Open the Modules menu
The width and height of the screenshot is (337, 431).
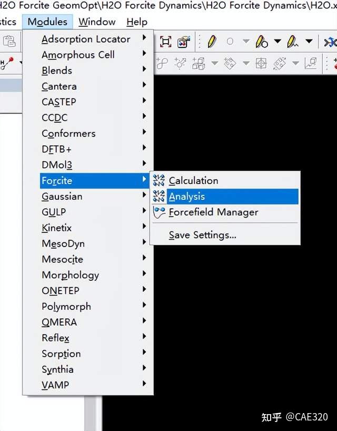47,22
